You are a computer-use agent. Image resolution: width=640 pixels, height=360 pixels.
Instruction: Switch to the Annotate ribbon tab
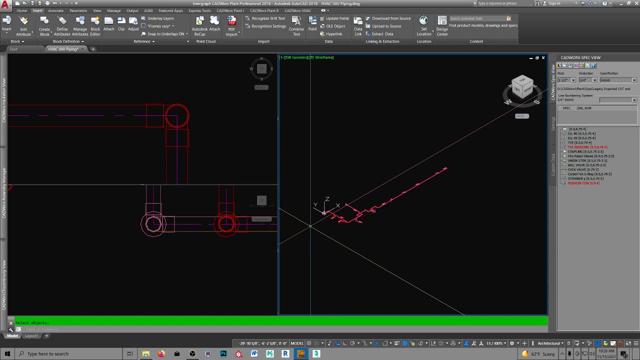click(x=55, y=10)
